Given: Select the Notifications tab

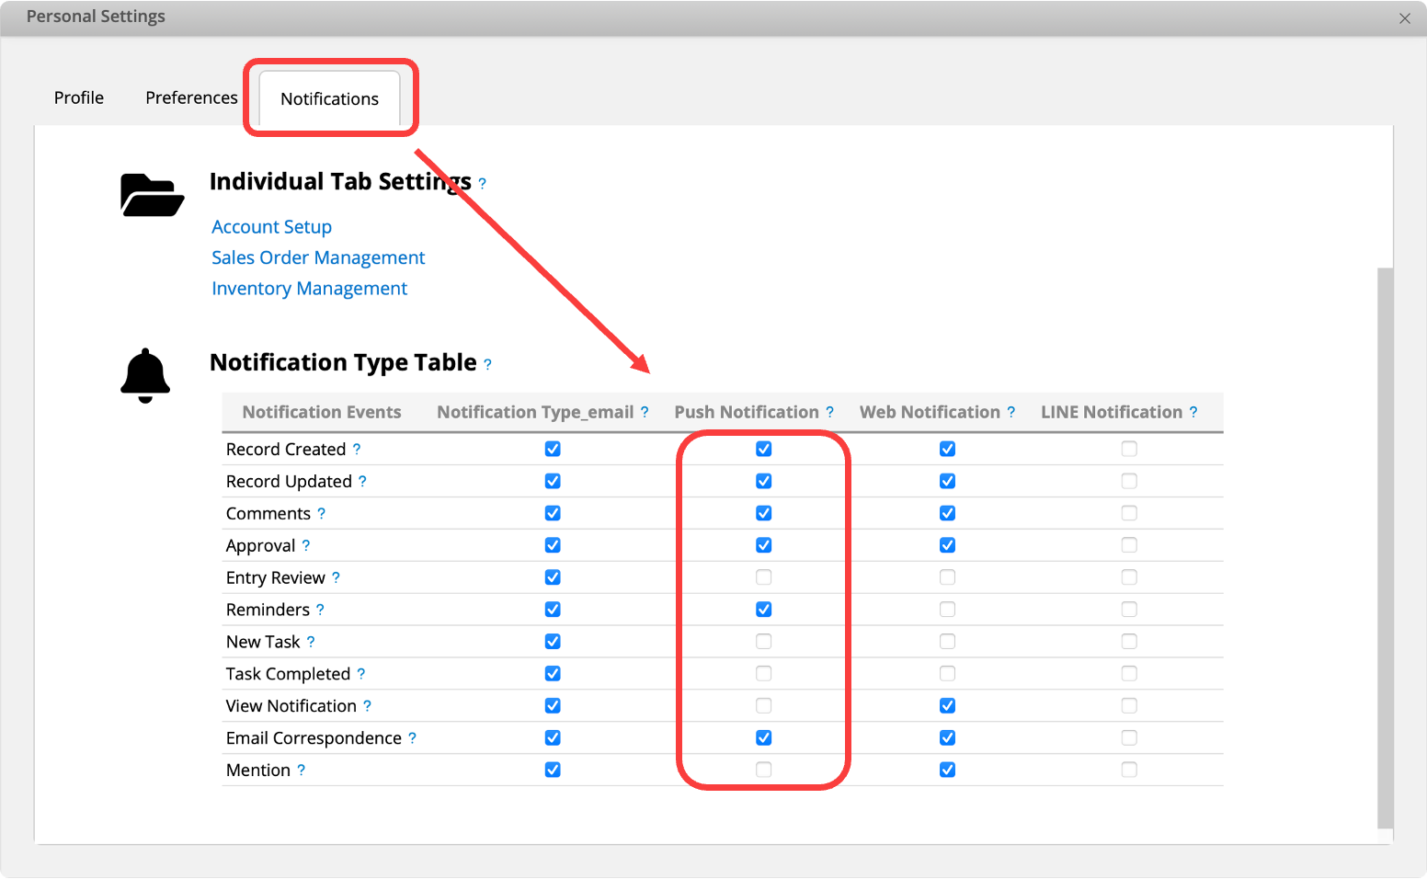Looking at the screenshot, I should coord(329,98).
